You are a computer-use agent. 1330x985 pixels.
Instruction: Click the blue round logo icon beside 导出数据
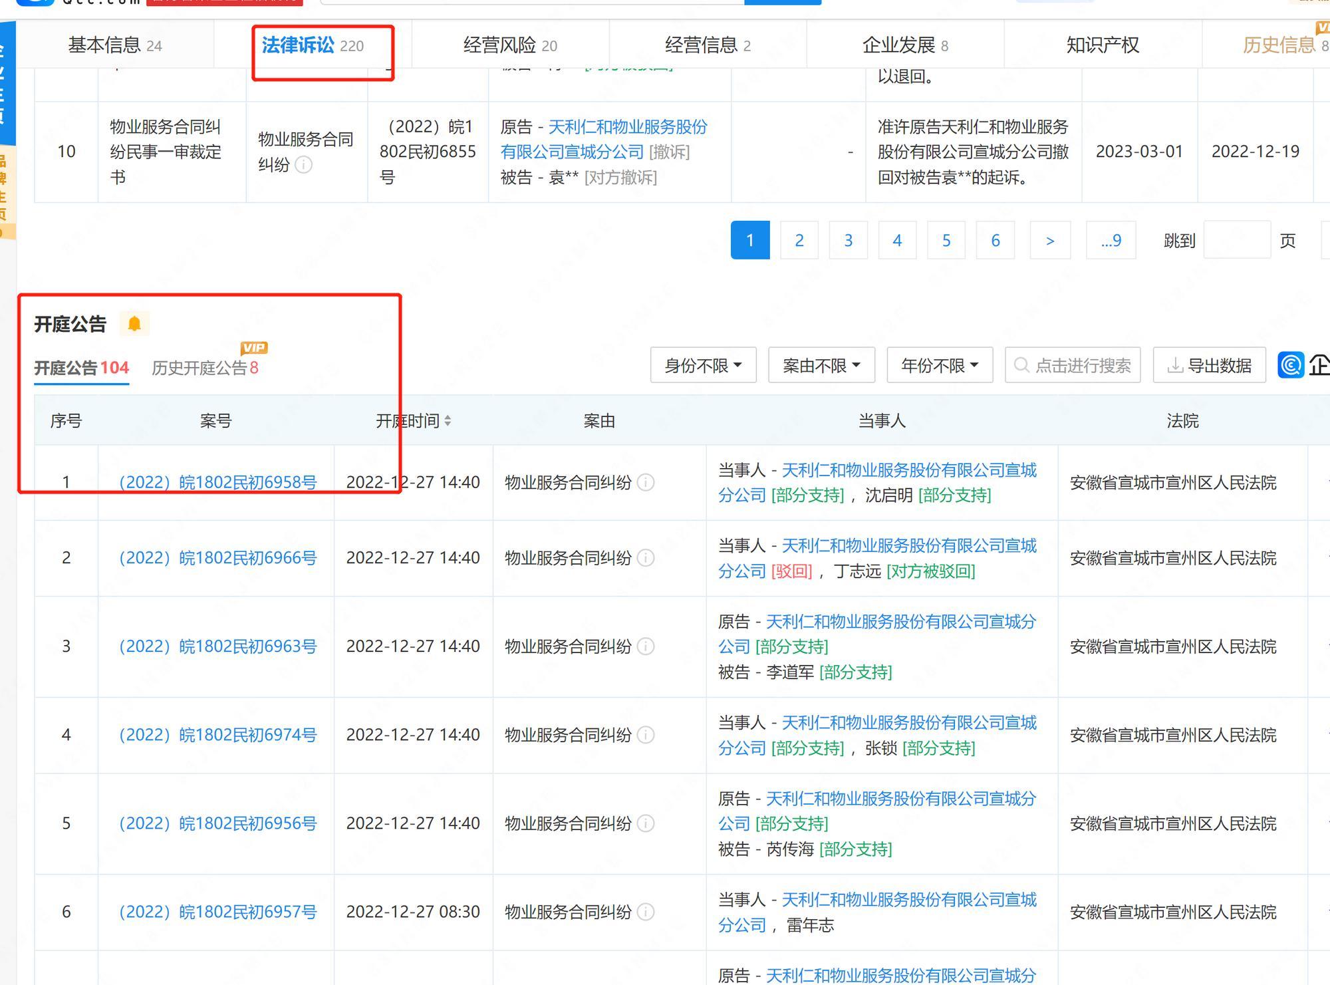[x=1290, y=365]
